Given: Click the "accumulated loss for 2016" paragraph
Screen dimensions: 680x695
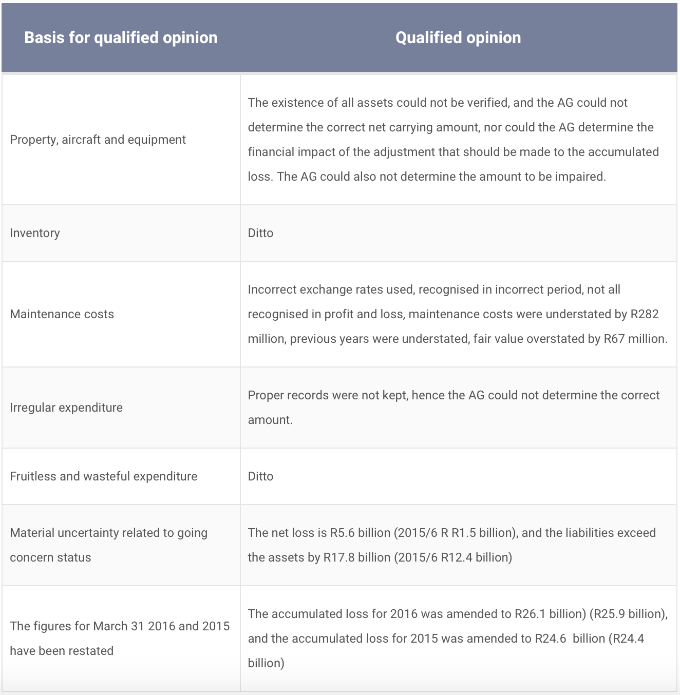Looking at the screenshot, I should point(457,638).
